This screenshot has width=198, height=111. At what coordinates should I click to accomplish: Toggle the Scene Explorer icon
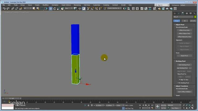(133, 9)
